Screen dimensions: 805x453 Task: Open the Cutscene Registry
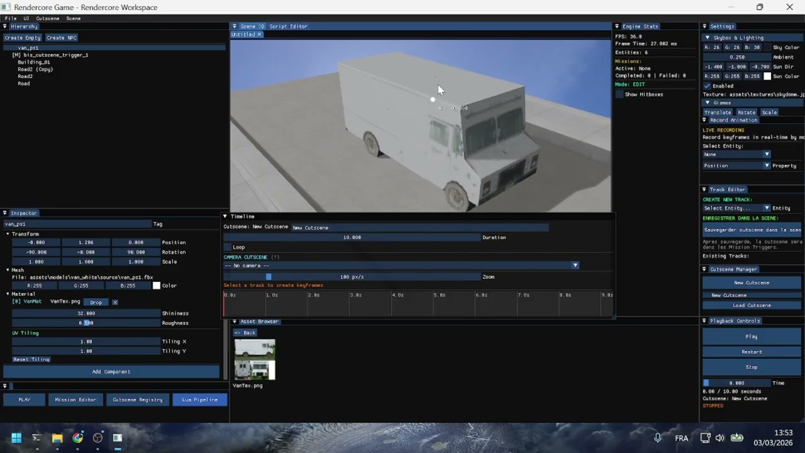point(138,400)
